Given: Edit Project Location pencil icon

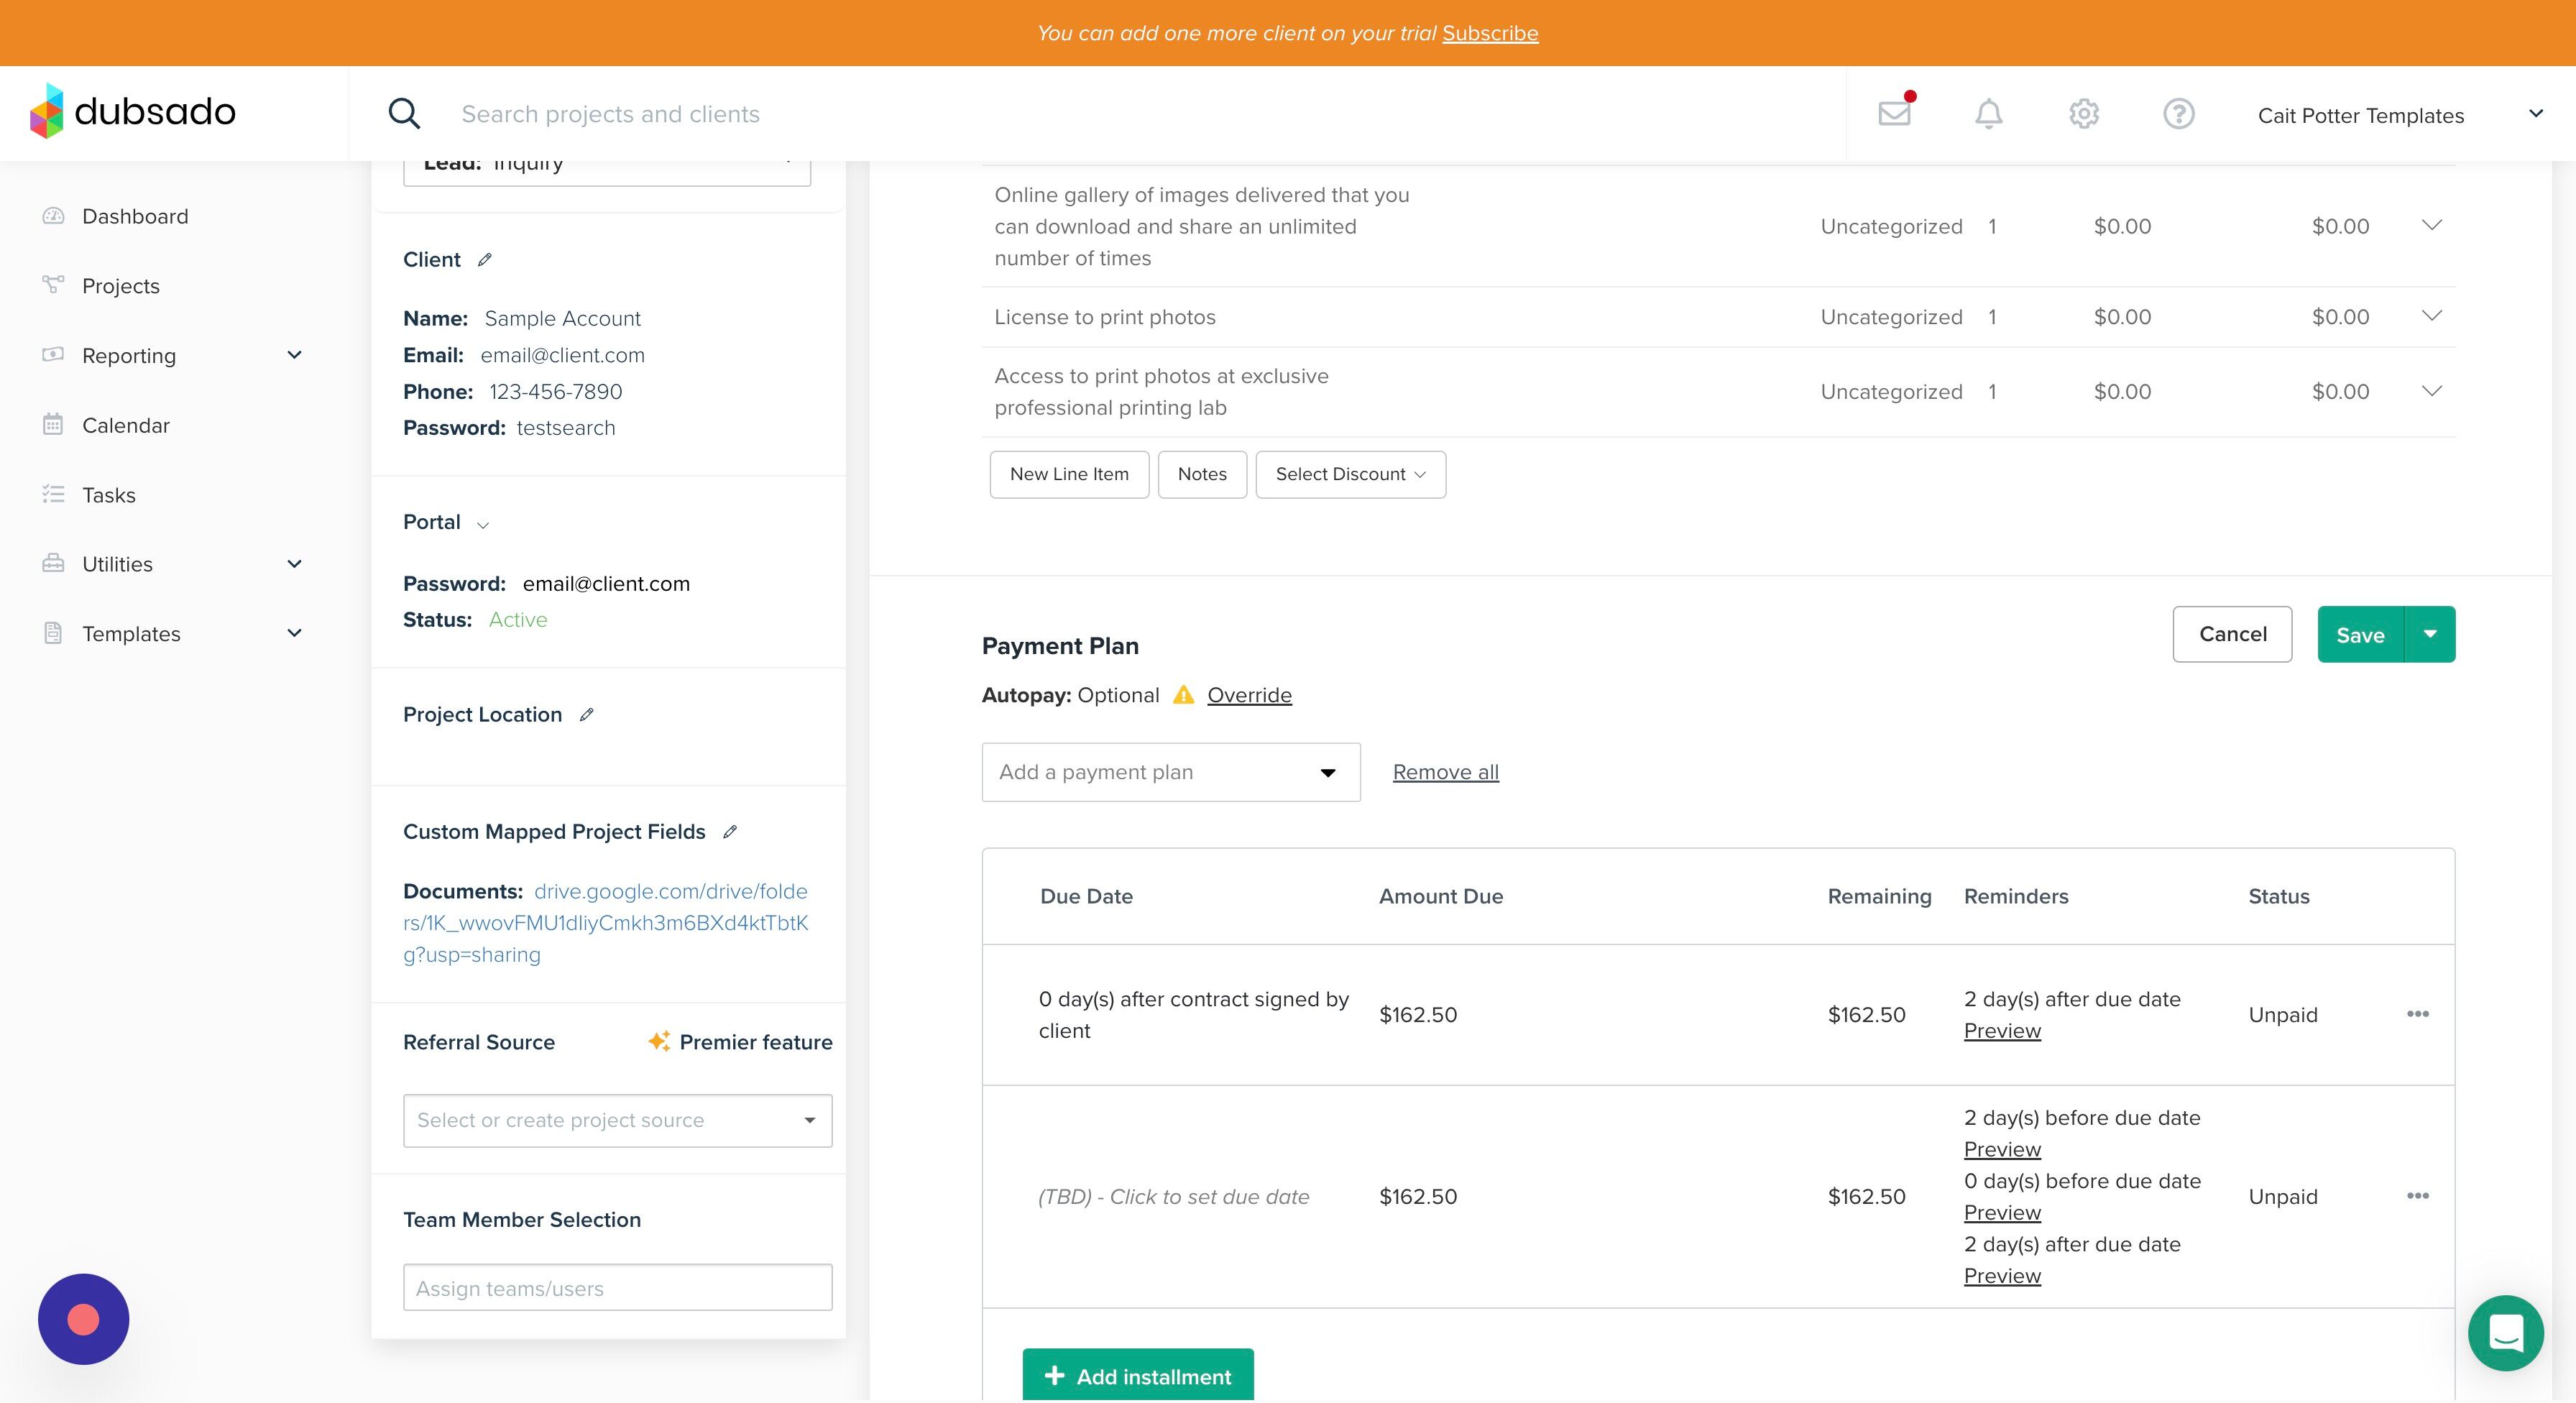Looking at the screenshot, I should pos(587,715).
